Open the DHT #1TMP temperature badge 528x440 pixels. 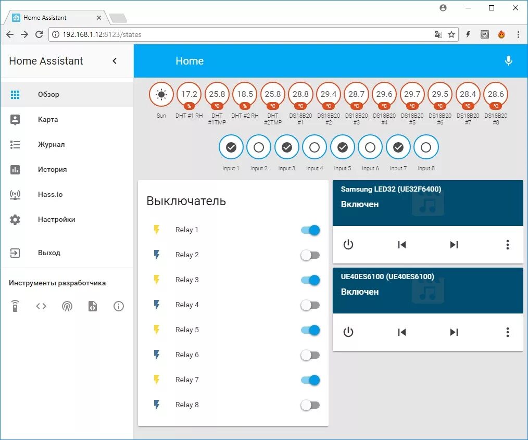point(217,95)
